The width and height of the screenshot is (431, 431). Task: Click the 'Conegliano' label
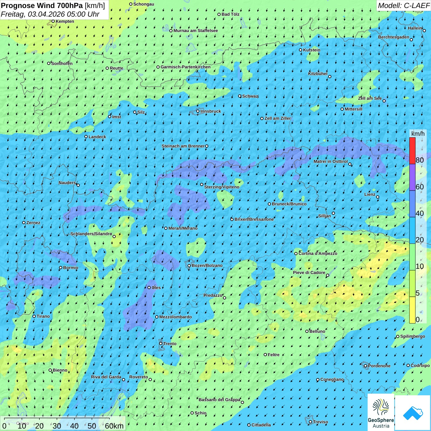(332, 379)
